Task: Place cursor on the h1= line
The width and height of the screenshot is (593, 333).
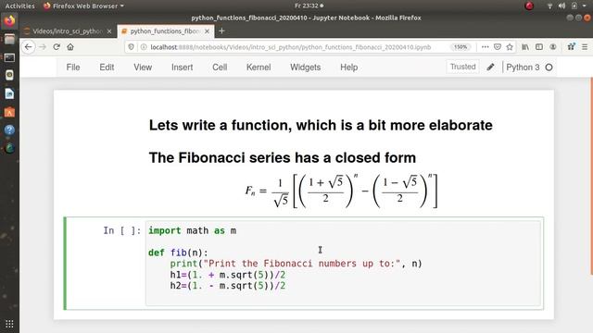Action: click(227, 275)
